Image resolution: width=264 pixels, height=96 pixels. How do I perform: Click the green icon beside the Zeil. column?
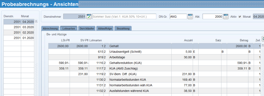[263, 39]
